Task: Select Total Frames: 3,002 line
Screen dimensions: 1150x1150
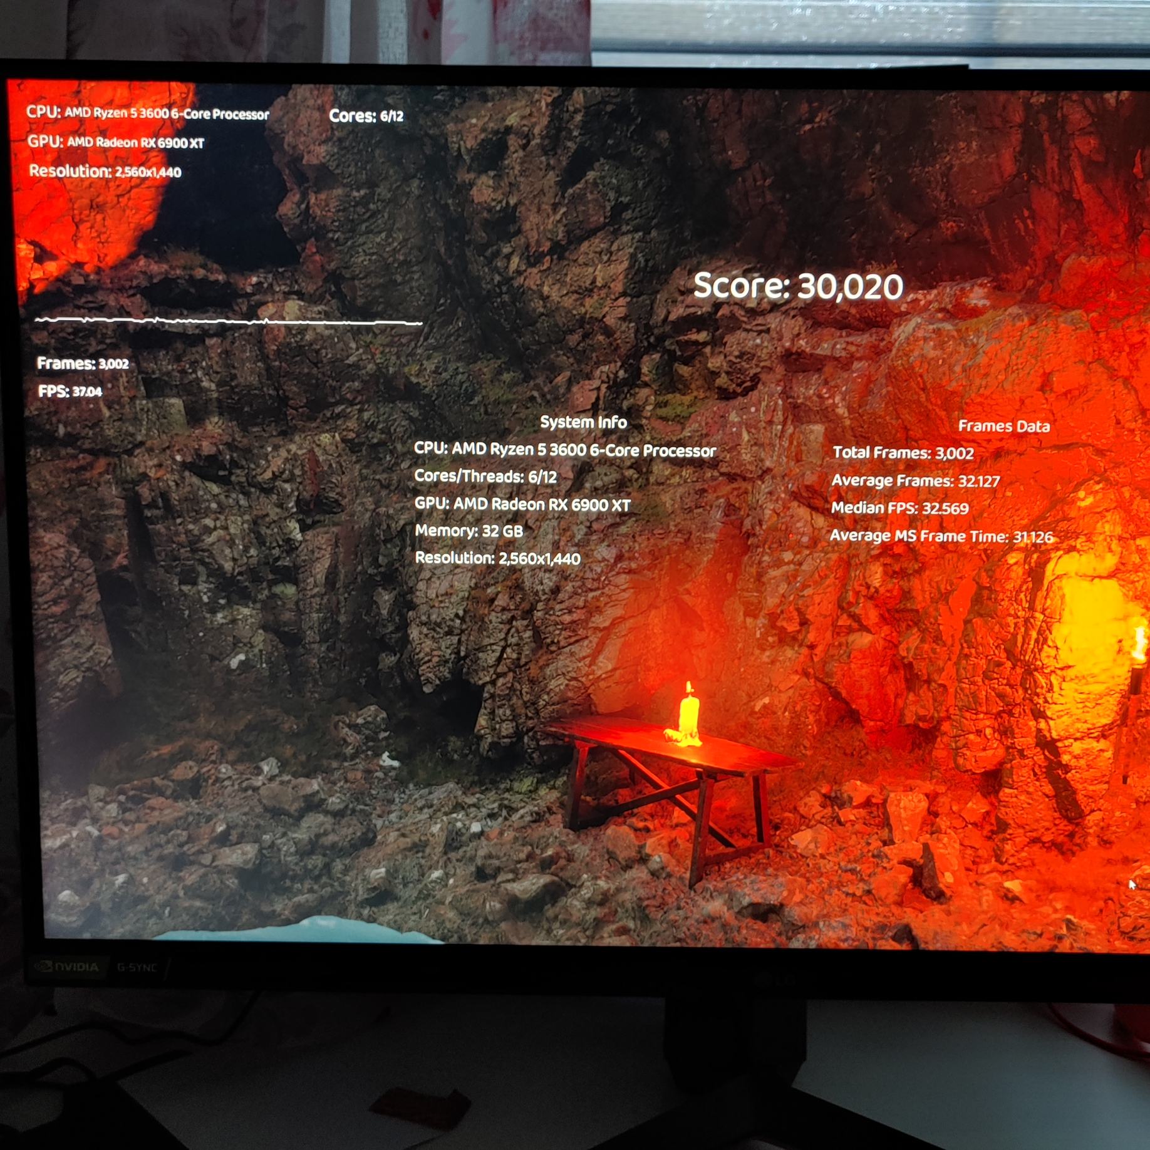Action: [903, 452]
